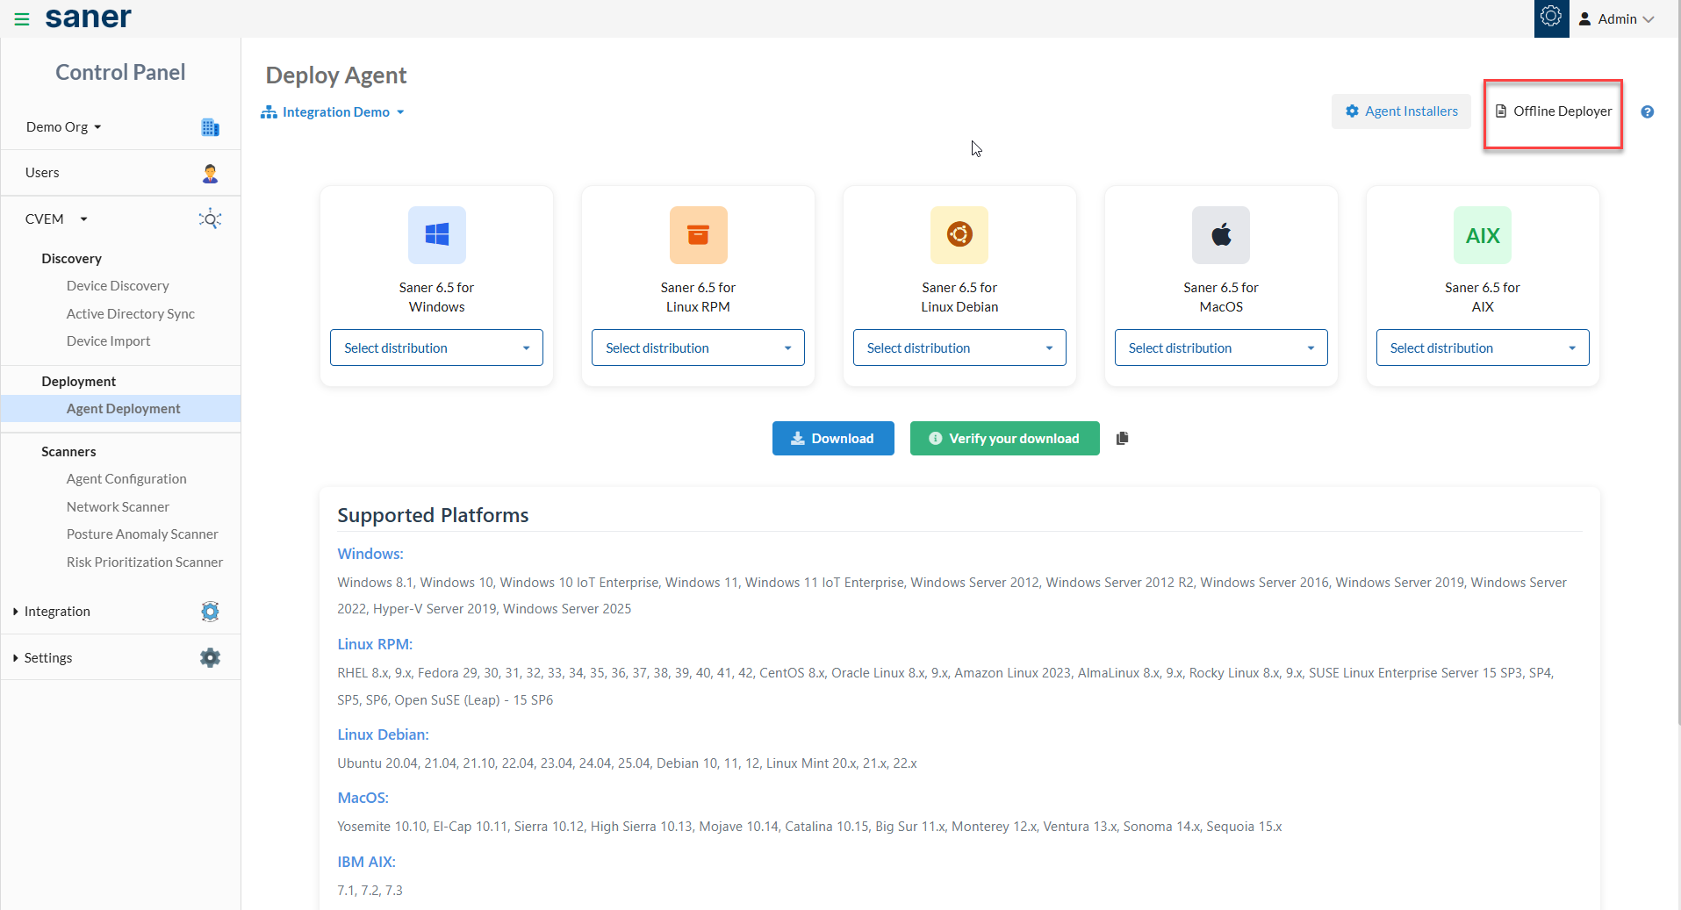This screenshot has height=910, width=1681.
Task: Open Device Import
Action: pos(108,341)
